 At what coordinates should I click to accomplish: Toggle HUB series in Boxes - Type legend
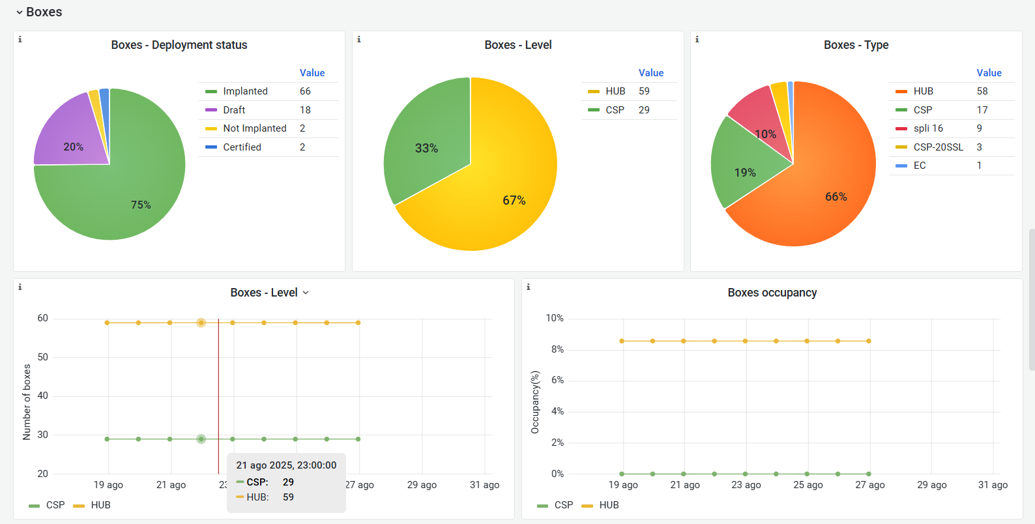pyautogui.click(x=923, y=91)
